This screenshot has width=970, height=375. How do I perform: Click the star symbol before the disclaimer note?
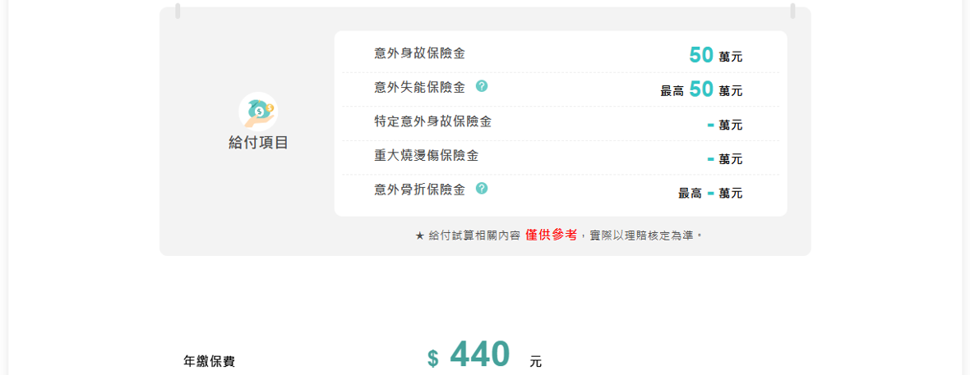(x=419, y=236)
